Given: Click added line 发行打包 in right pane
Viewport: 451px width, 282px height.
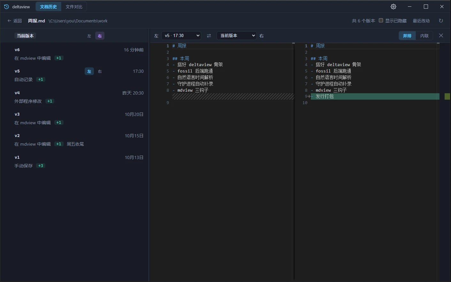Looking at the screenshot, I should (x=375, y=96).
